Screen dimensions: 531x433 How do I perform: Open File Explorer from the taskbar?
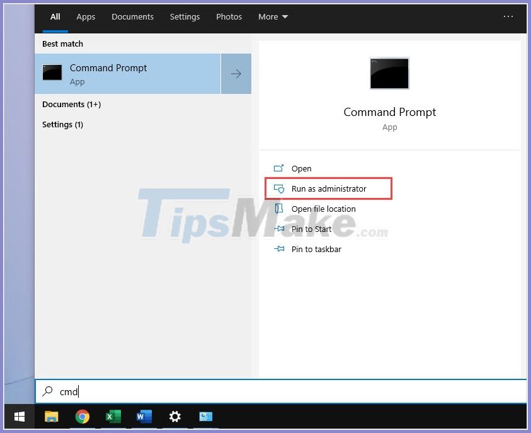(51, 417)
